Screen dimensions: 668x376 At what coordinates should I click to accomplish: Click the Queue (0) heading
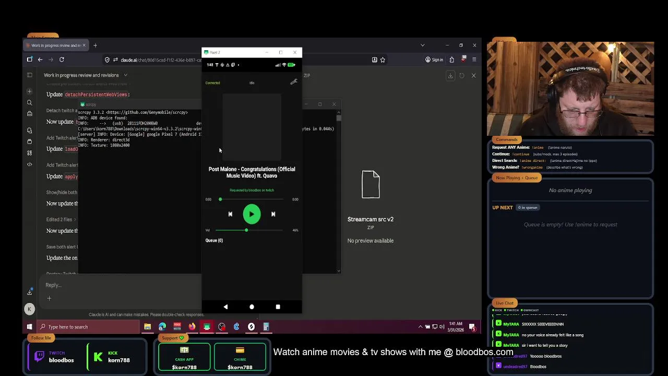click(x=214, y=240)
